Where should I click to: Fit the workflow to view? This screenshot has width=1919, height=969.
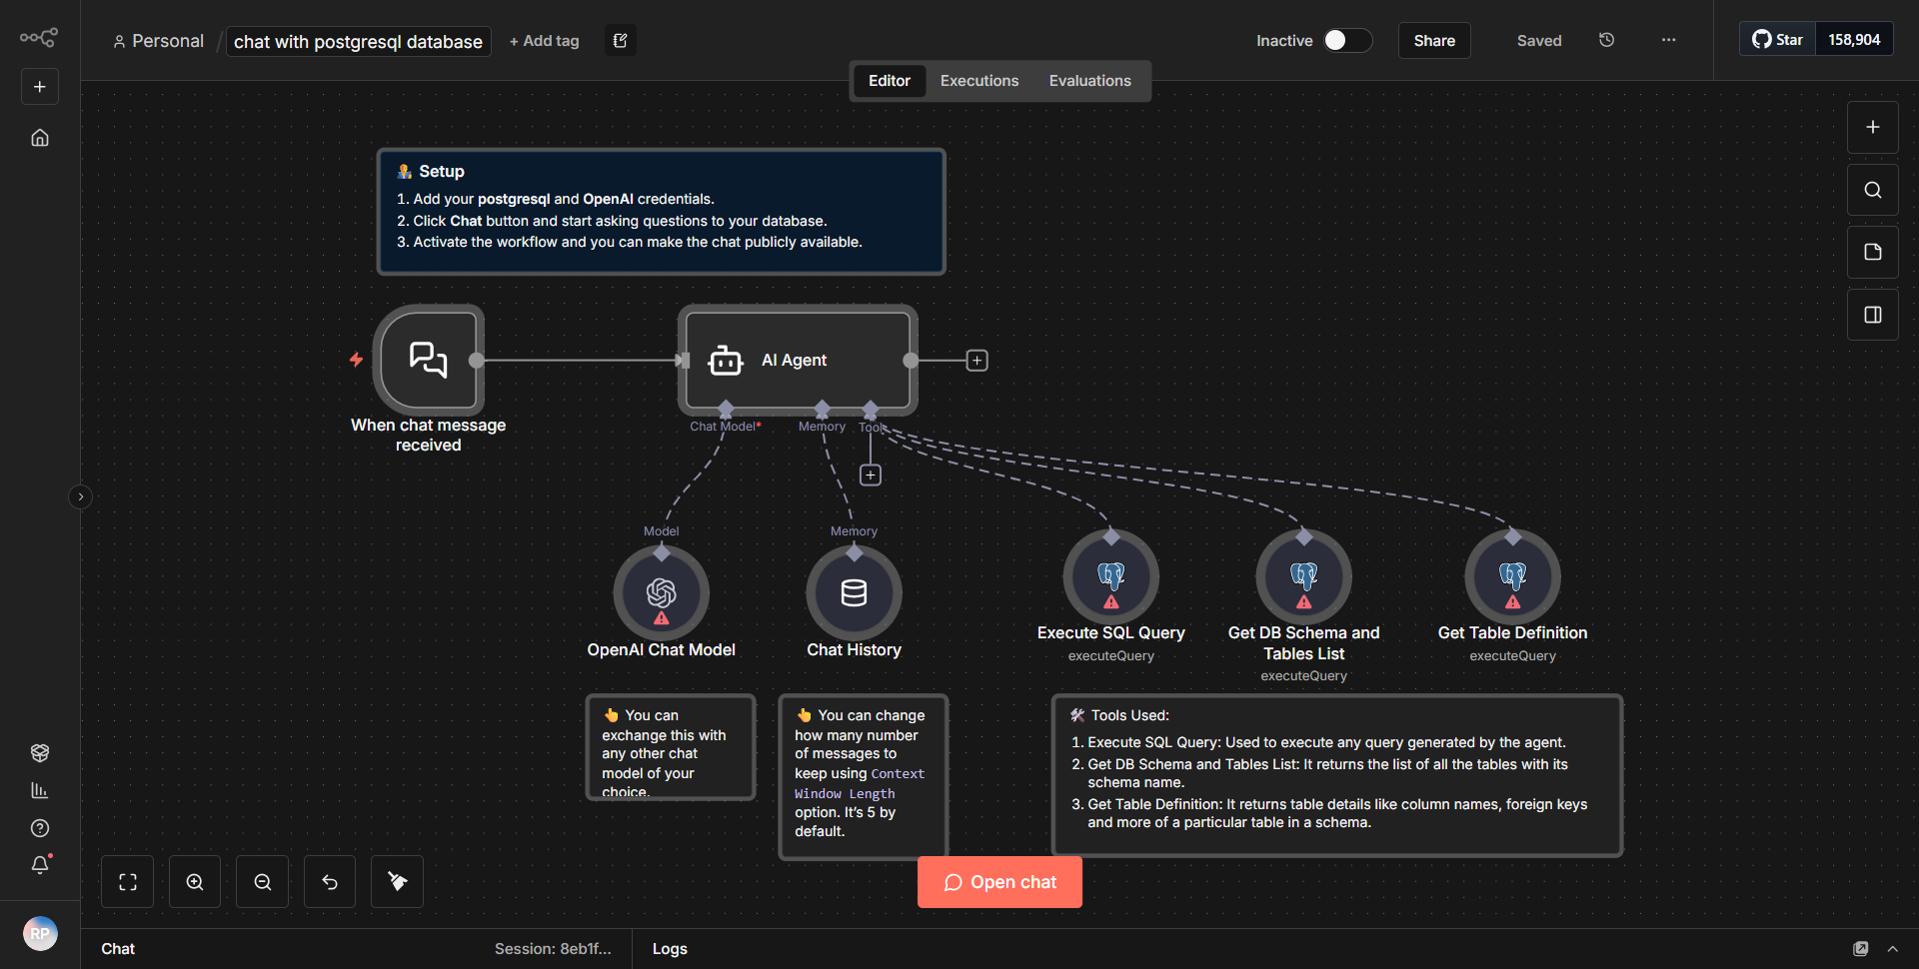point(127,881)
